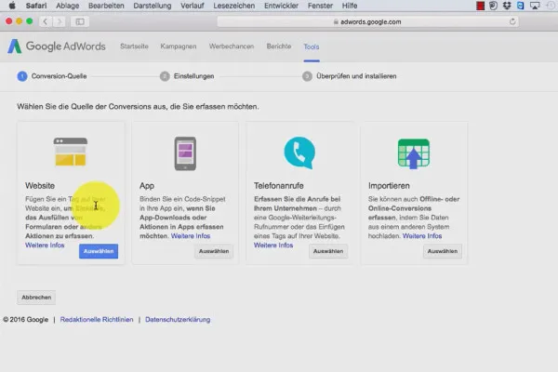Open the Safari menu
The height and width of the screenshot is (372, 558).
click(x=36, y=6)
